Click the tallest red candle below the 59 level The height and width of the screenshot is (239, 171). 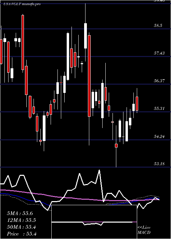click(x=89, y=76)
